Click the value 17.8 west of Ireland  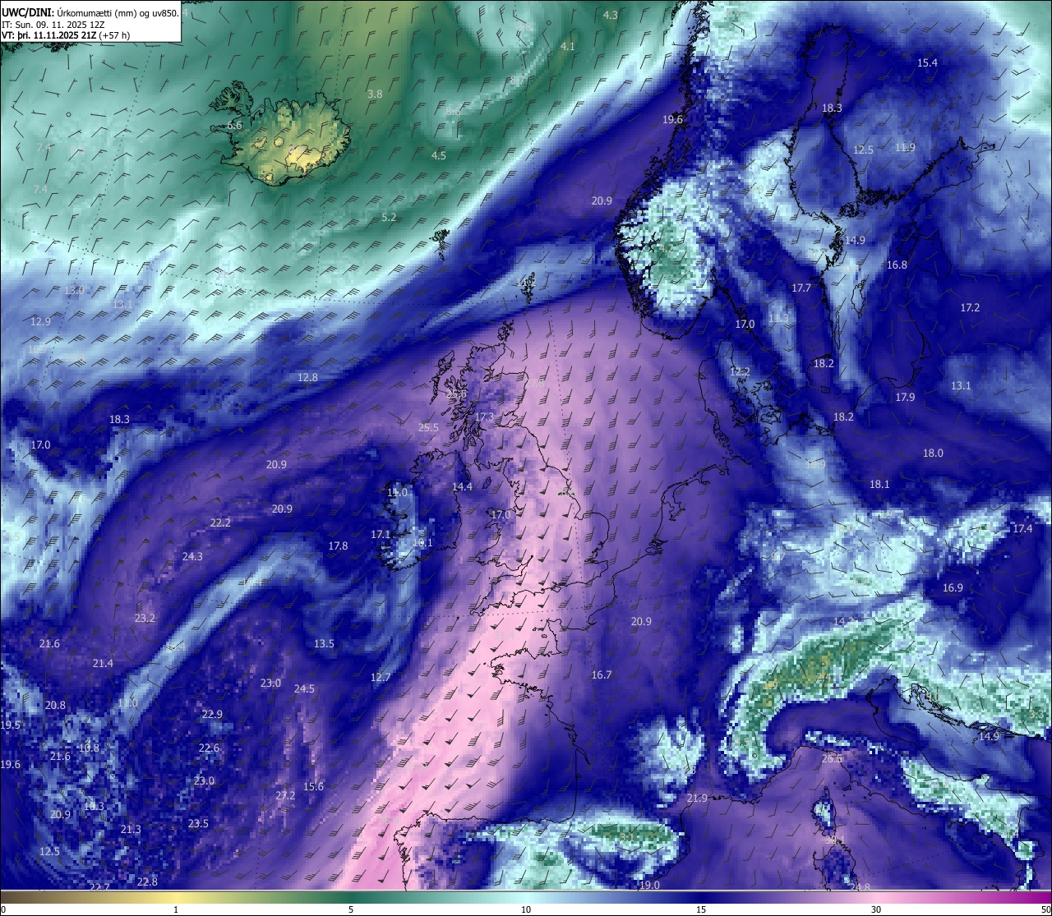click(338, 546)
